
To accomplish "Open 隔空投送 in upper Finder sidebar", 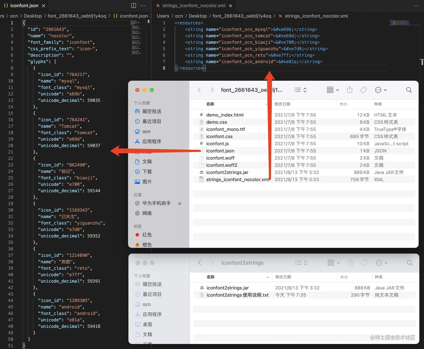I will coord(148,111).
